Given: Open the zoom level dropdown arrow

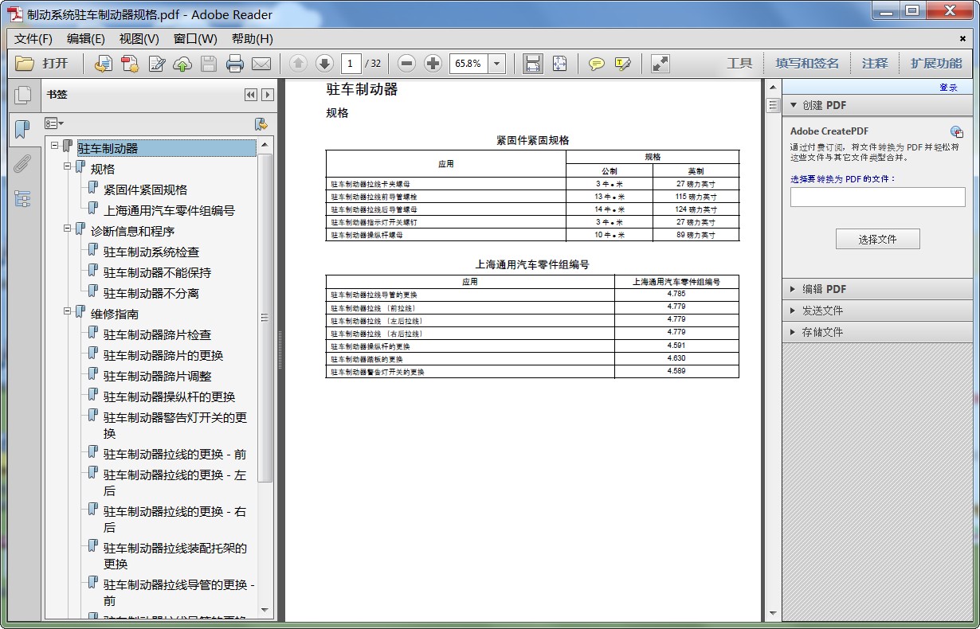Looking at the screenshot, I should tap(497, 64).
